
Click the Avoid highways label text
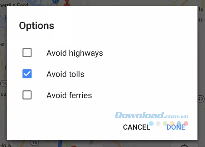(x=75, y=53)
